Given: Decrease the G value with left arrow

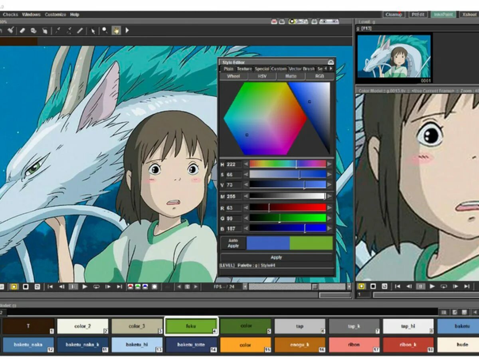Looking at the screenshot, I should point(246,218).
